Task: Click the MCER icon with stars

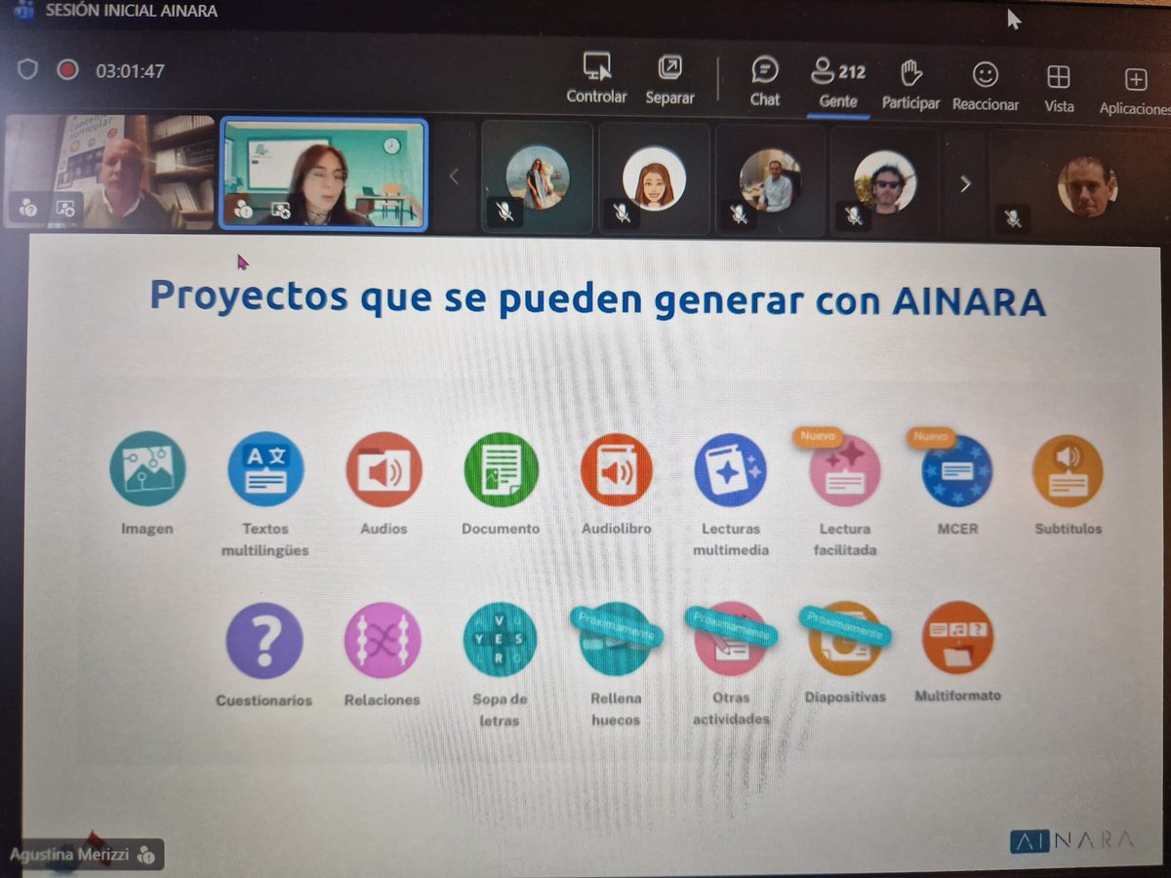Action: coord(956,470)
